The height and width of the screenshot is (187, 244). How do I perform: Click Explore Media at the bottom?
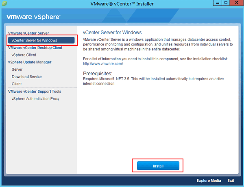pos(209,180)
